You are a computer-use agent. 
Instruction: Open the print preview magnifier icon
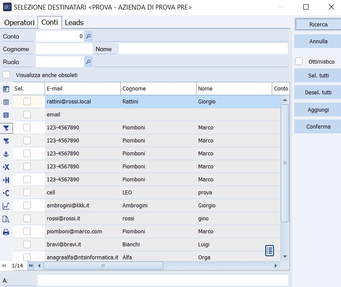[6, 219]
